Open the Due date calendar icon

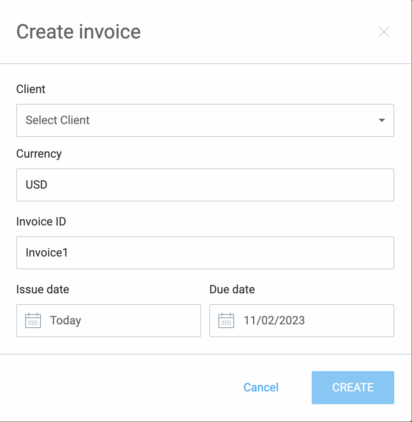226,321
